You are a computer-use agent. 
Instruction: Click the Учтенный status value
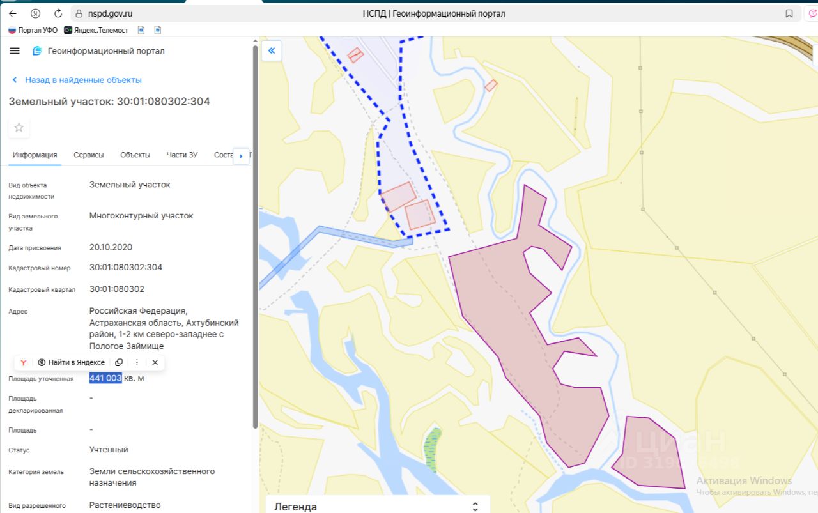pos(109,449)
